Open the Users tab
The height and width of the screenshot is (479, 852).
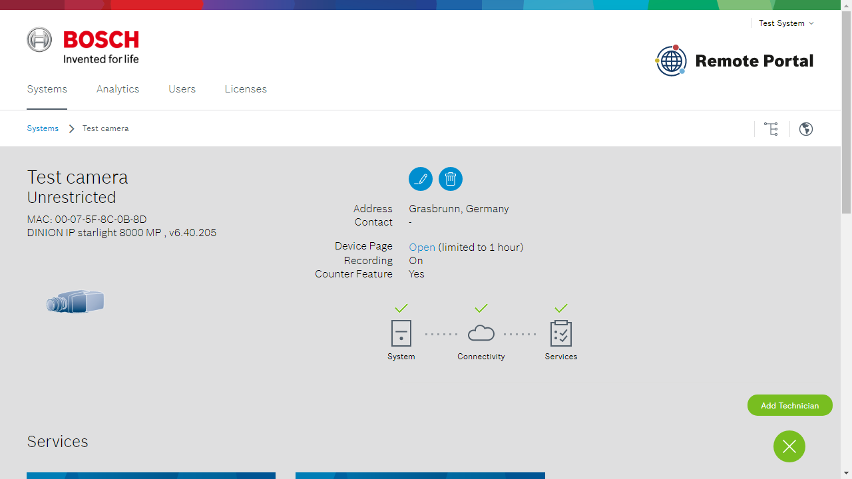coord(182,89)
